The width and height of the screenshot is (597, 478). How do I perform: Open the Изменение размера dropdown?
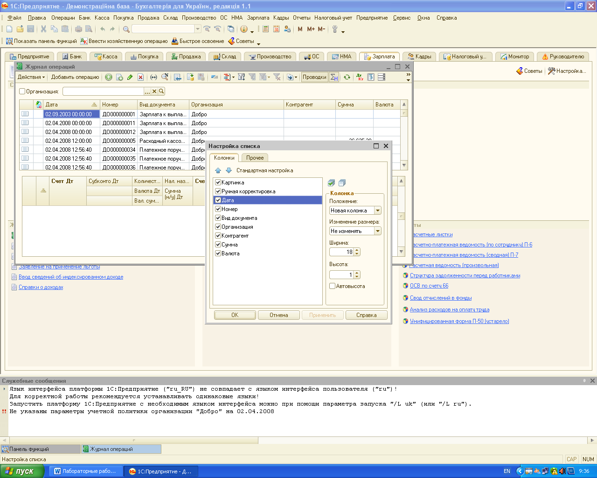coord(378,231)
